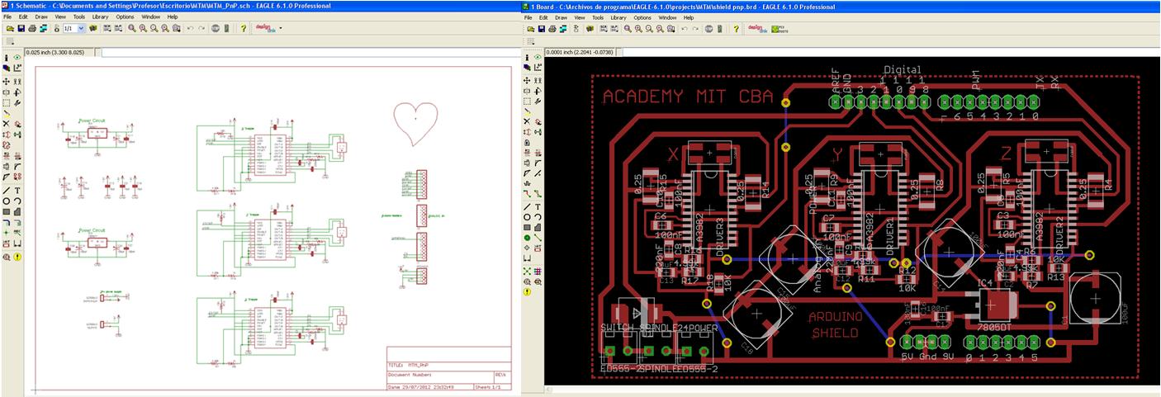Select the Info tool in Board palette

(x=527, y=58)
